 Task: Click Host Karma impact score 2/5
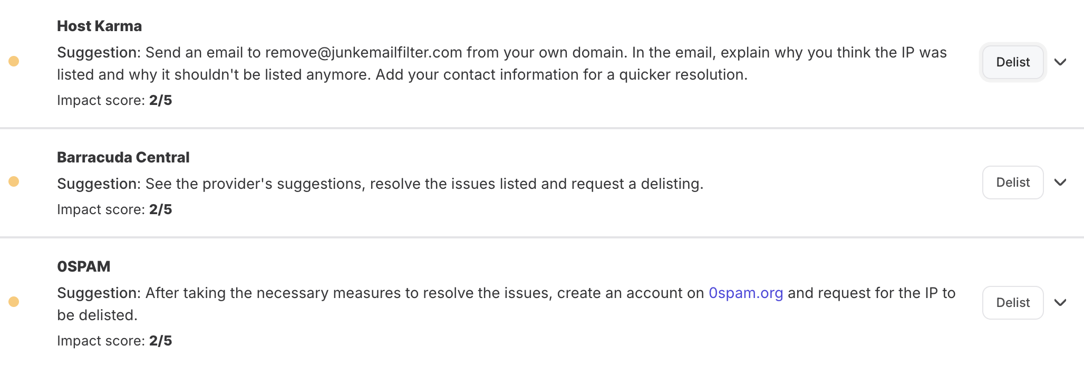point(160,100)
